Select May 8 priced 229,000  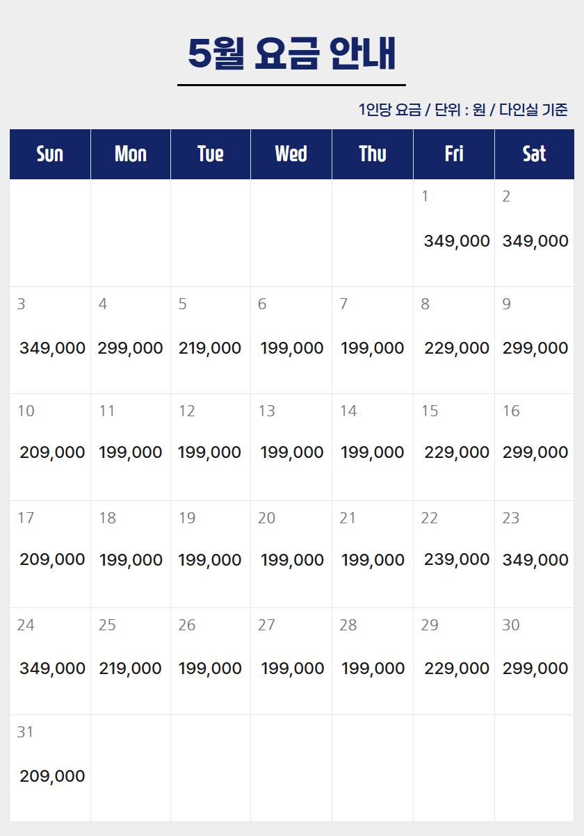click(x=454, y=340)
